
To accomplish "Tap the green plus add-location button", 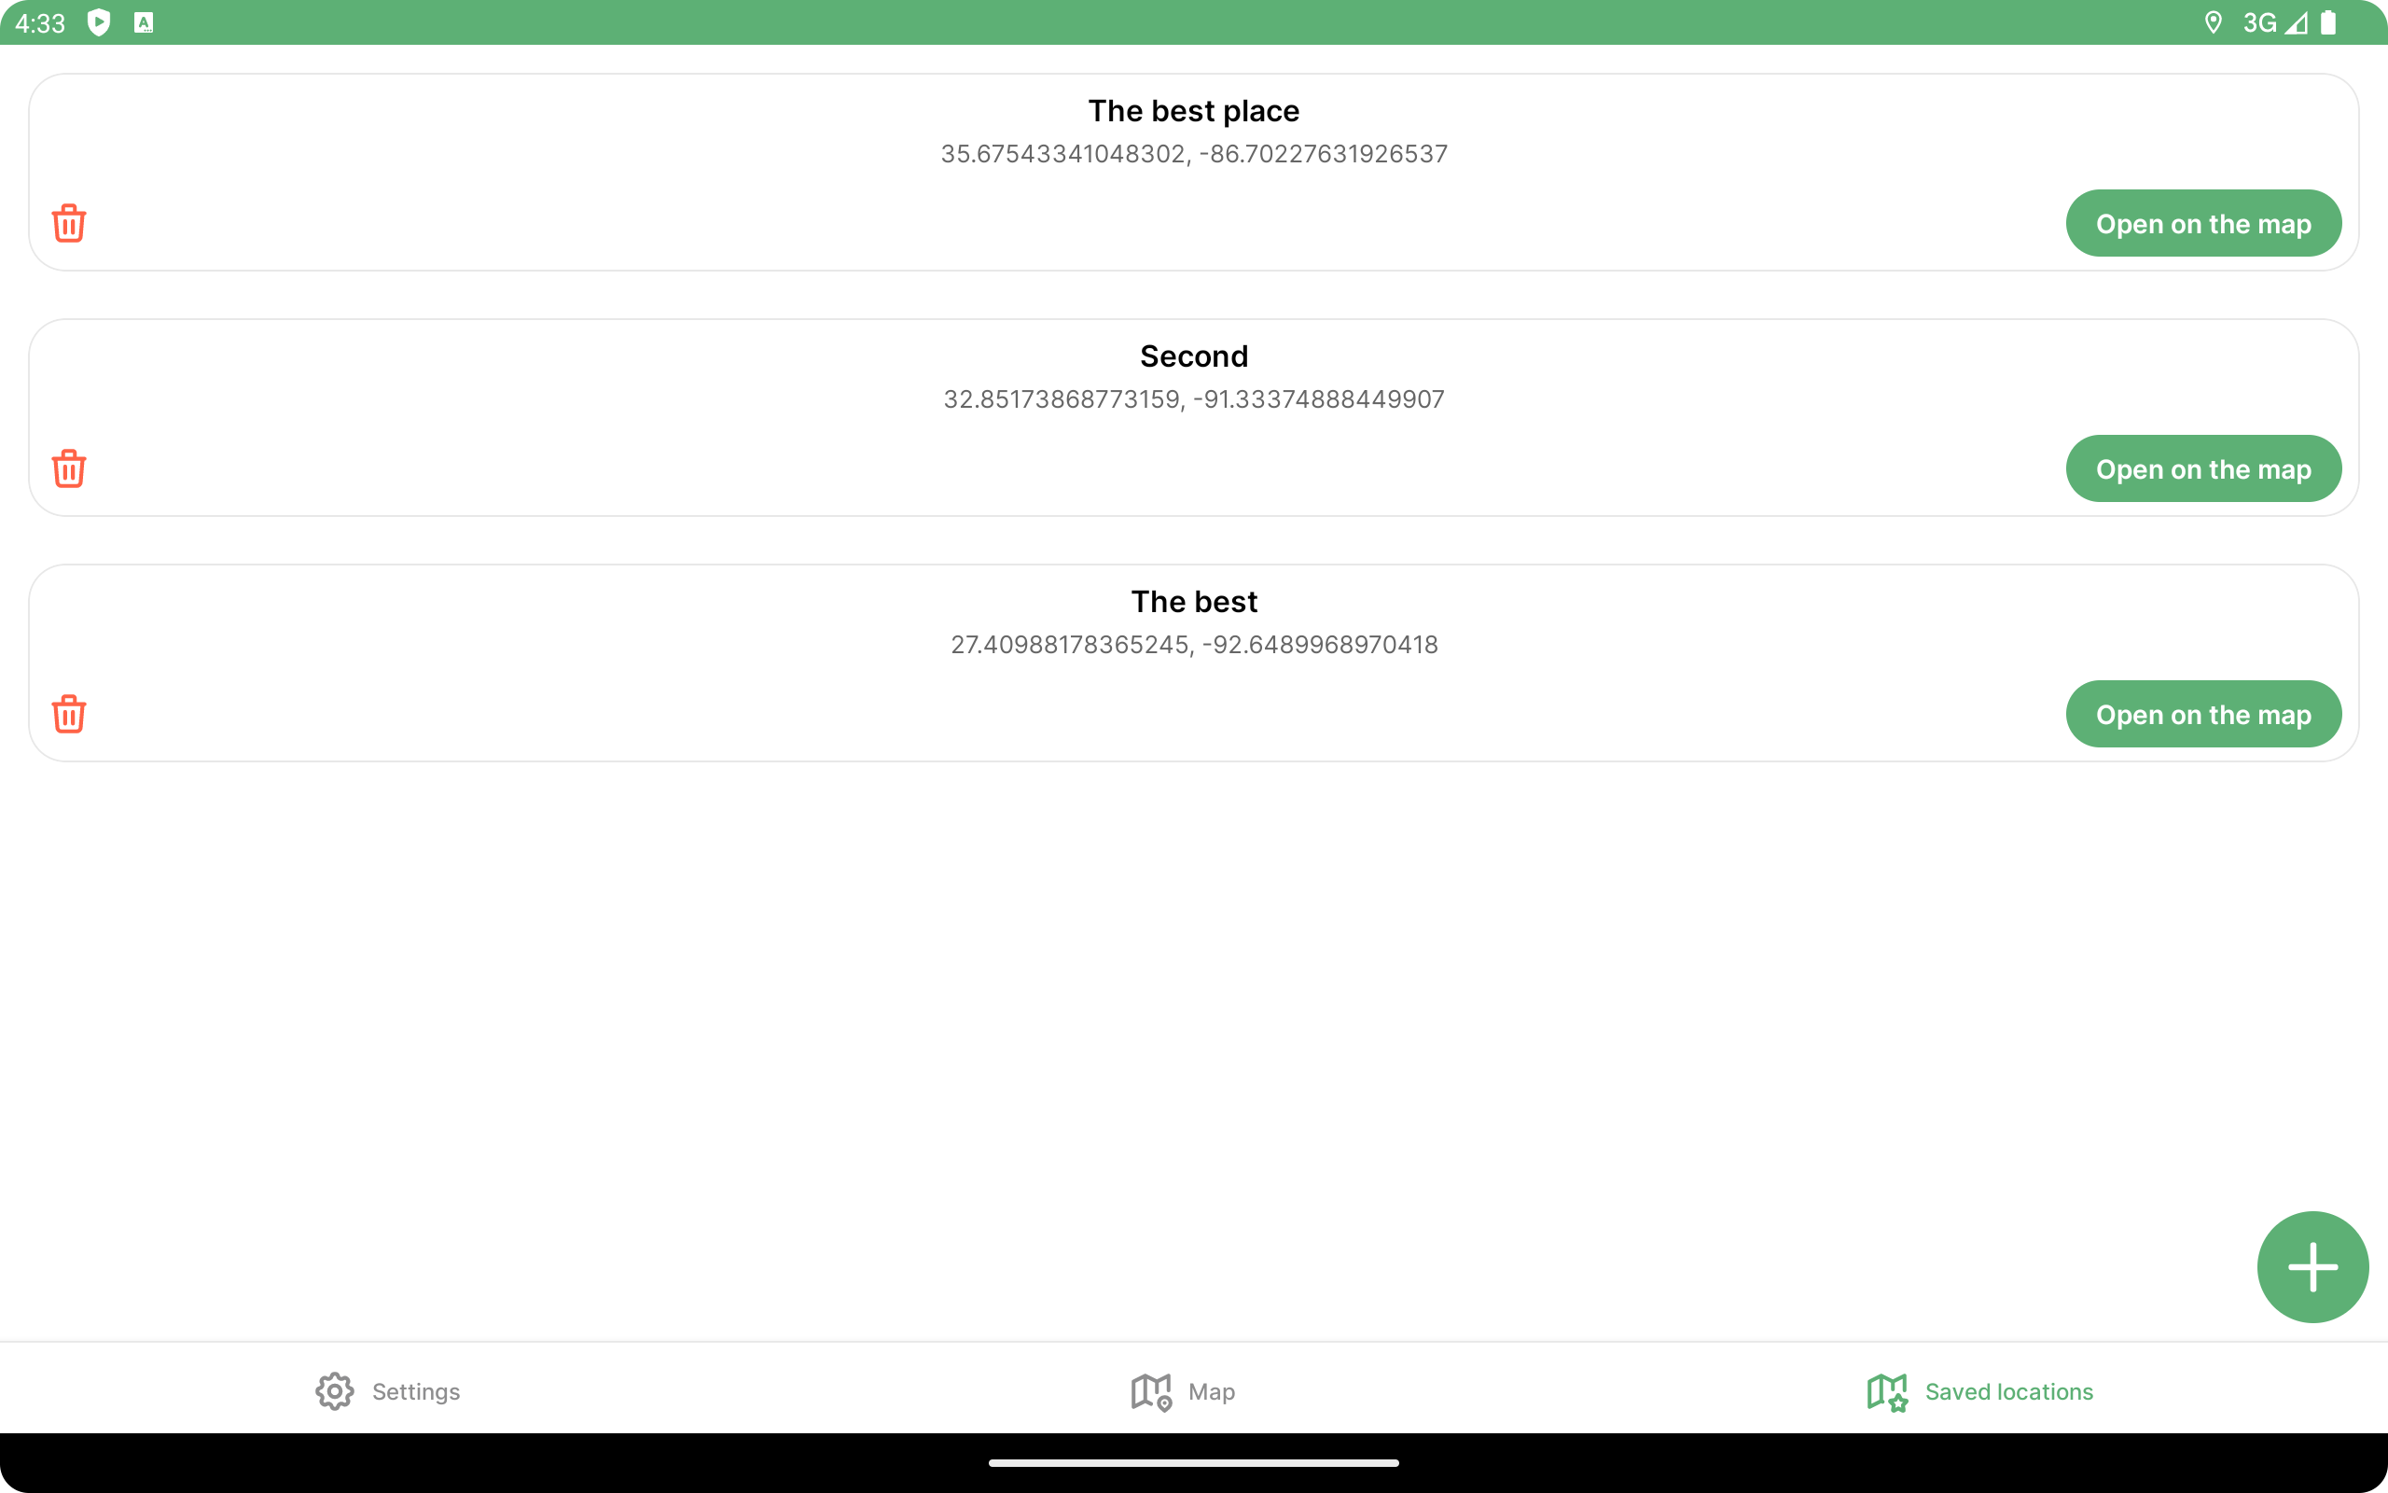I will (2312, 1267).
